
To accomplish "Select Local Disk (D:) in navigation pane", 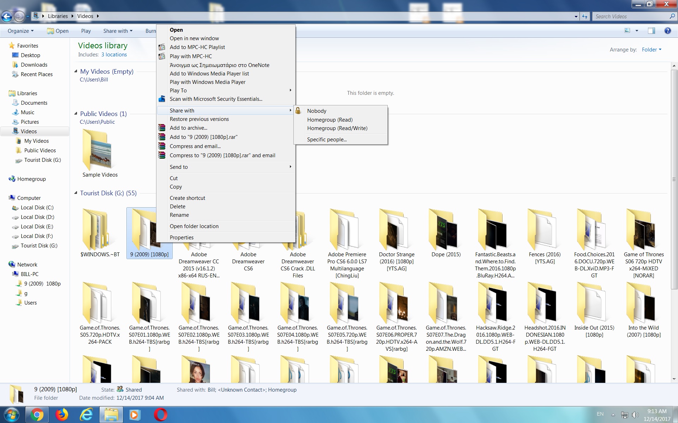I will click(x=37, y=217).
